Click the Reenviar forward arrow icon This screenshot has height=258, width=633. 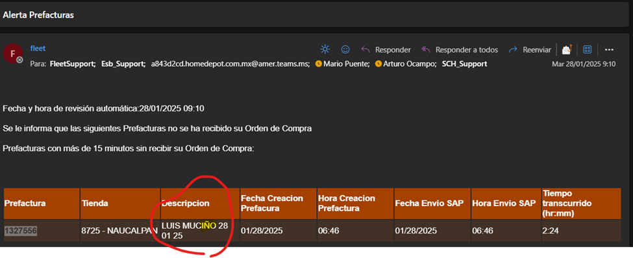tap(513, 49)
